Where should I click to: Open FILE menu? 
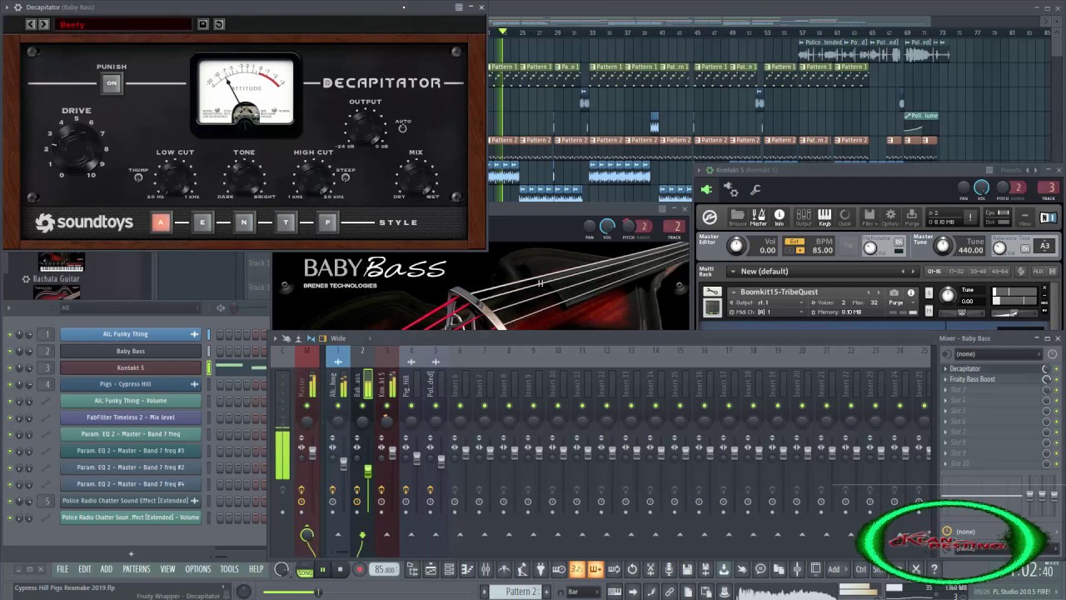click(x=62, y=569)
